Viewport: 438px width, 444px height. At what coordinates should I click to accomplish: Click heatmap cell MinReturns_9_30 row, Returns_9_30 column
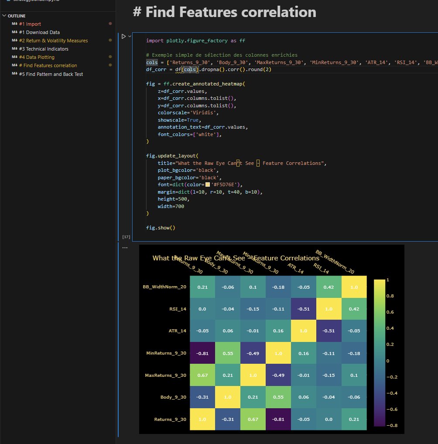pyautogui.click(x=202, y=353)
